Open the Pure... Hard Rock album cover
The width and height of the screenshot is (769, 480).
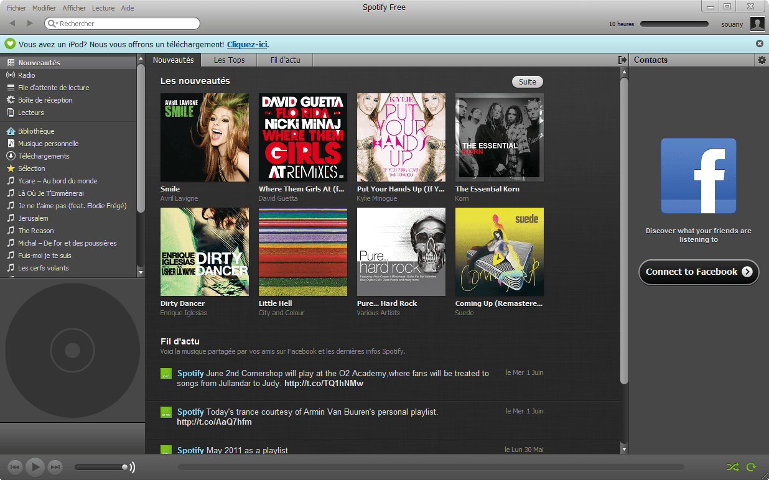[x=401, y=252]
